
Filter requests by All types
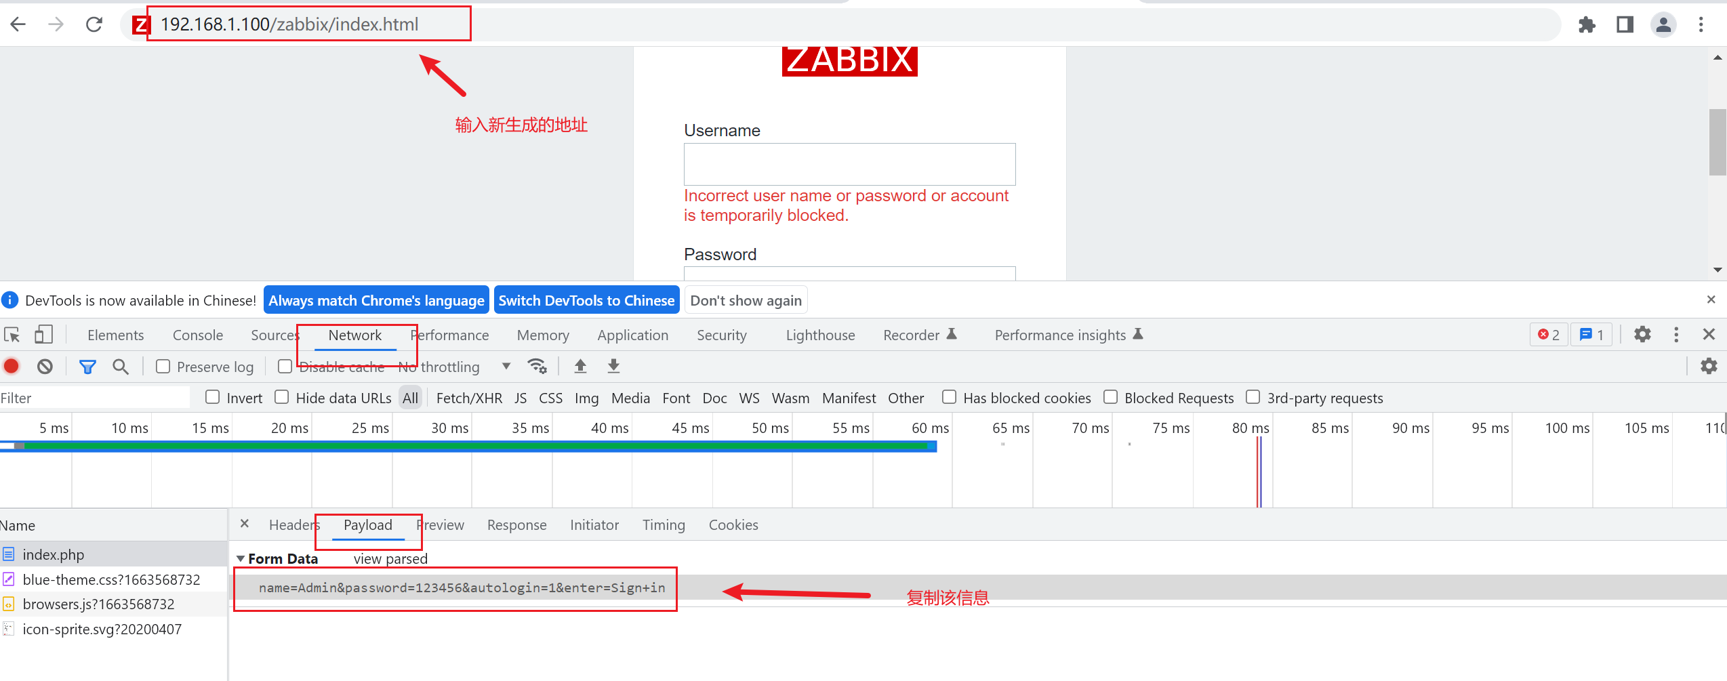(x=410, y=398)
